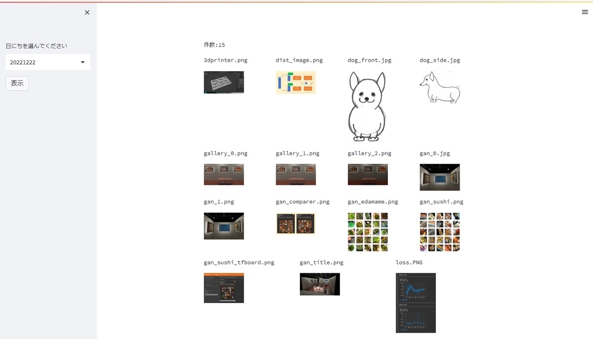
Task: Open the hamburger menu at top right
Action: coord(585,12)
